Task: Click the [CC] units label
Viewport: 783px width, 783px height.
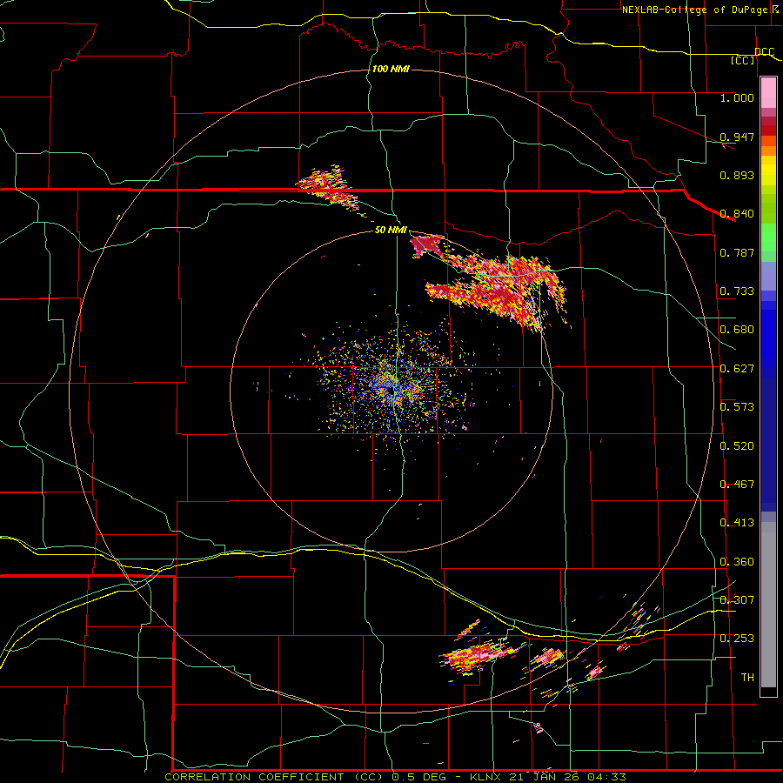Action: pos(743,60)
